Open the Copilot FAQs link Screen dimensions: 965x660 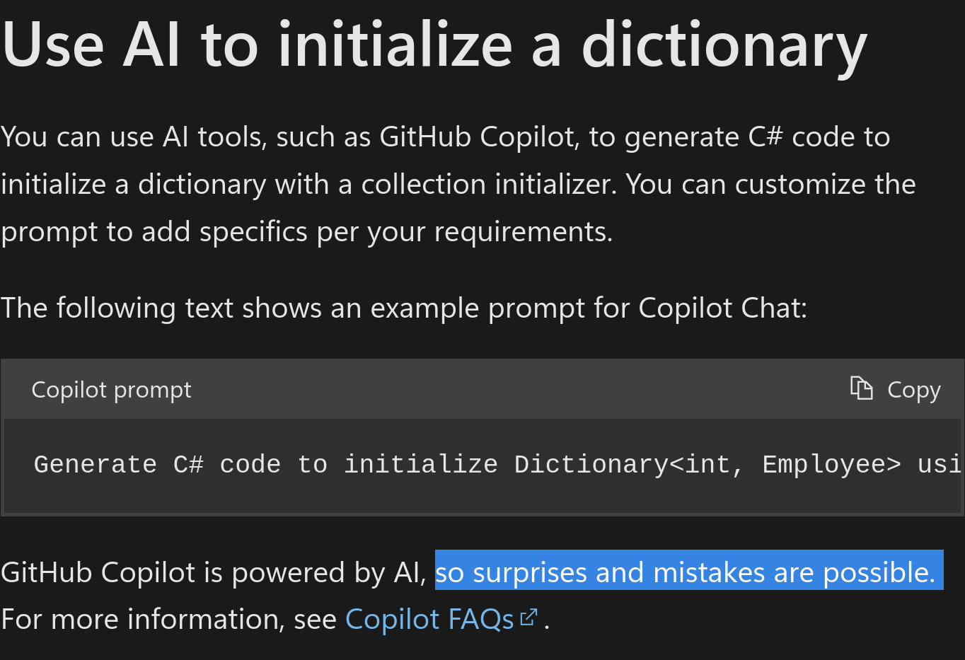click(x=429, y=619)
